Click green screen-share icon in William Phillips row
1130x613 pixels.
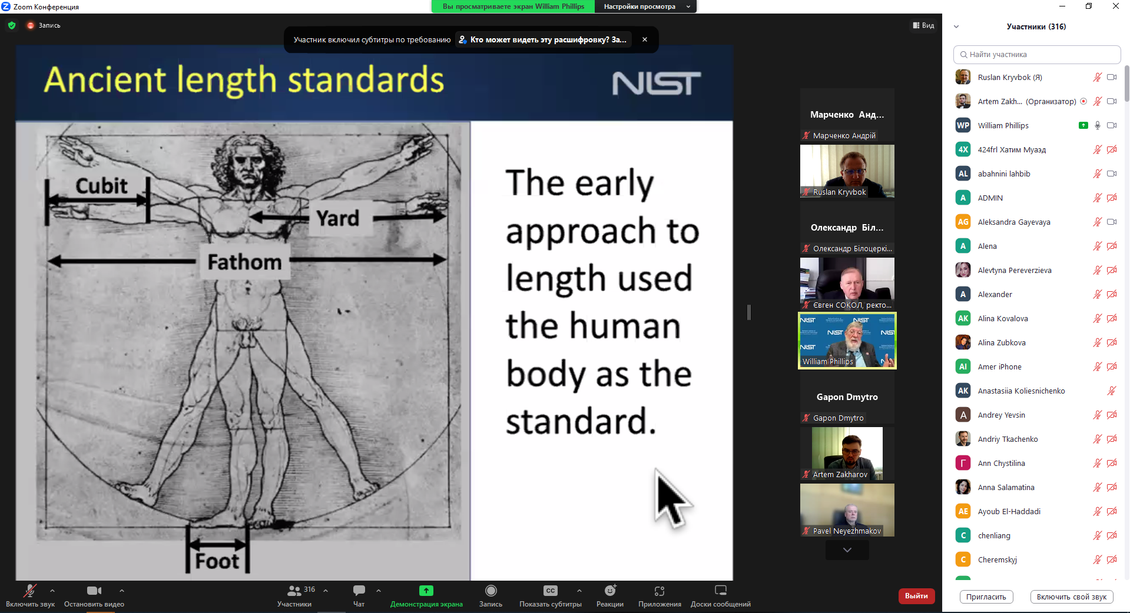coord(1083,125)
